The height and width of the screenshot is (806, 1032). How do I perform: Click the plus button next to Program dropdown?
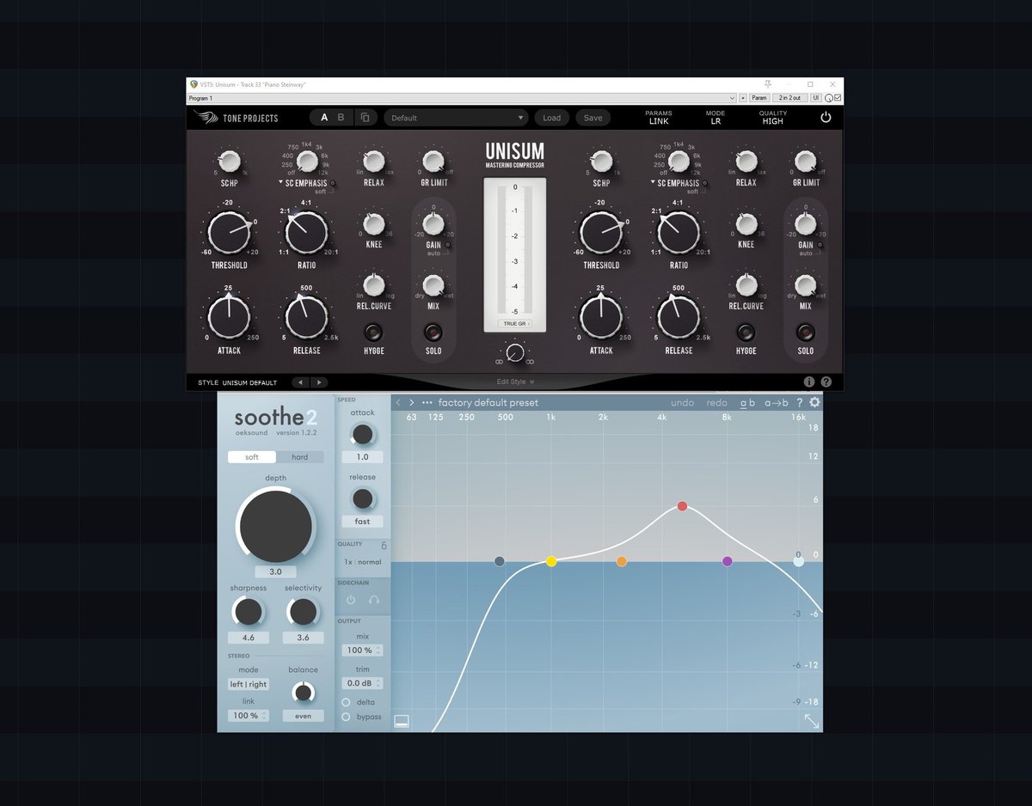tap(742, 98)
